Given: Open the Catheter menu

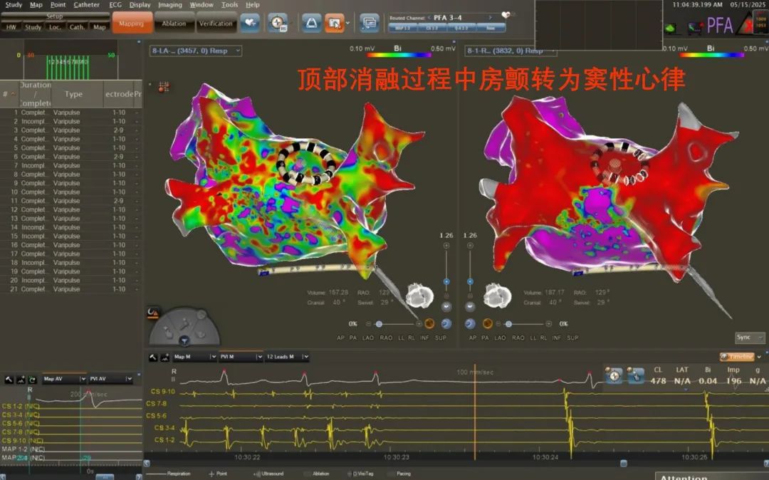Looking at the screenshot, I should [x=86, y=5].
